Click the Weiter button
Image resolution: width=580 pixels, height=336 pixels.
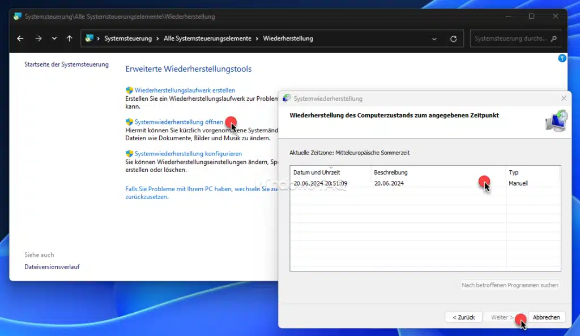pos(502,317)
